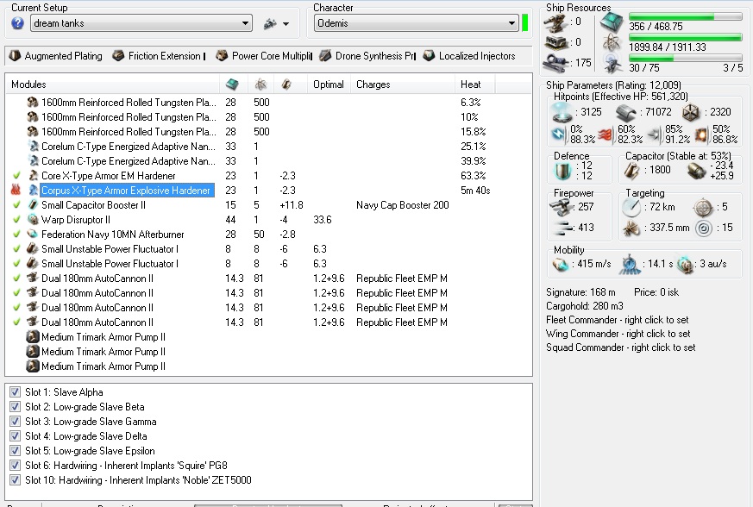Select the Augmented Plating subsystem
This screenshot has width=753, height=507.
(56, 56)
